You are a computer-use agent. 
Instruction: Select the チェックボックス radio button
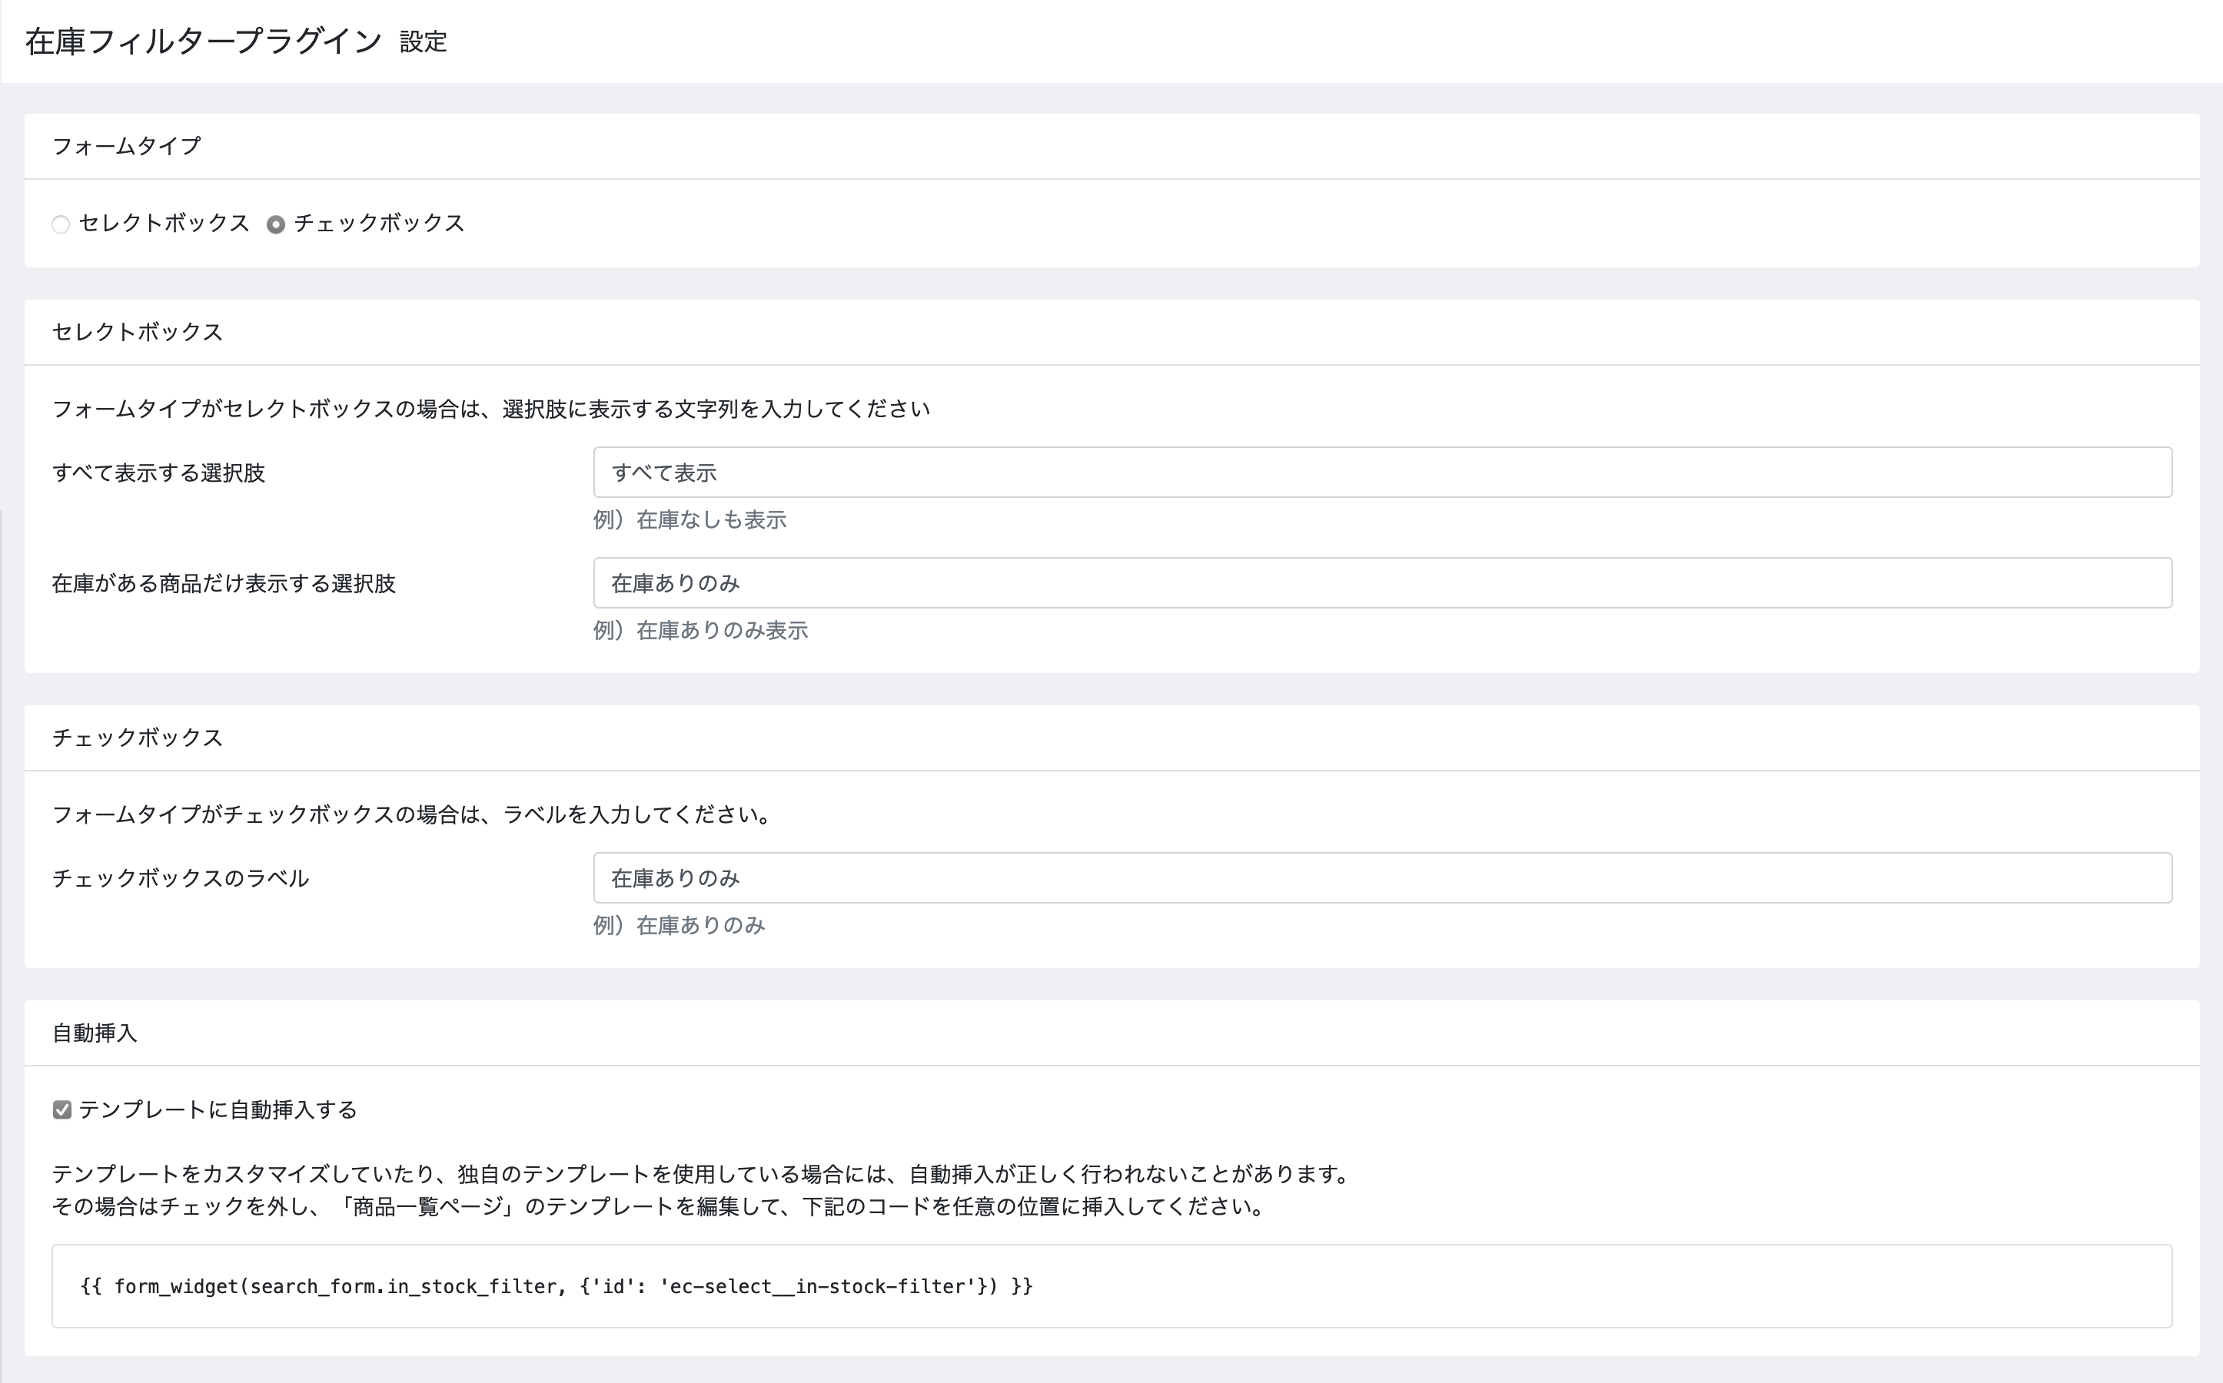275,225
